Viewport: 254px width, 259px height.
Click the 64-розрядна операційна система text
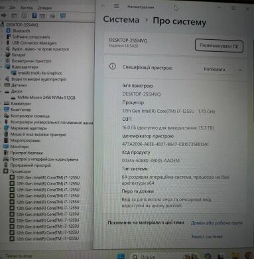pos(176,180)
